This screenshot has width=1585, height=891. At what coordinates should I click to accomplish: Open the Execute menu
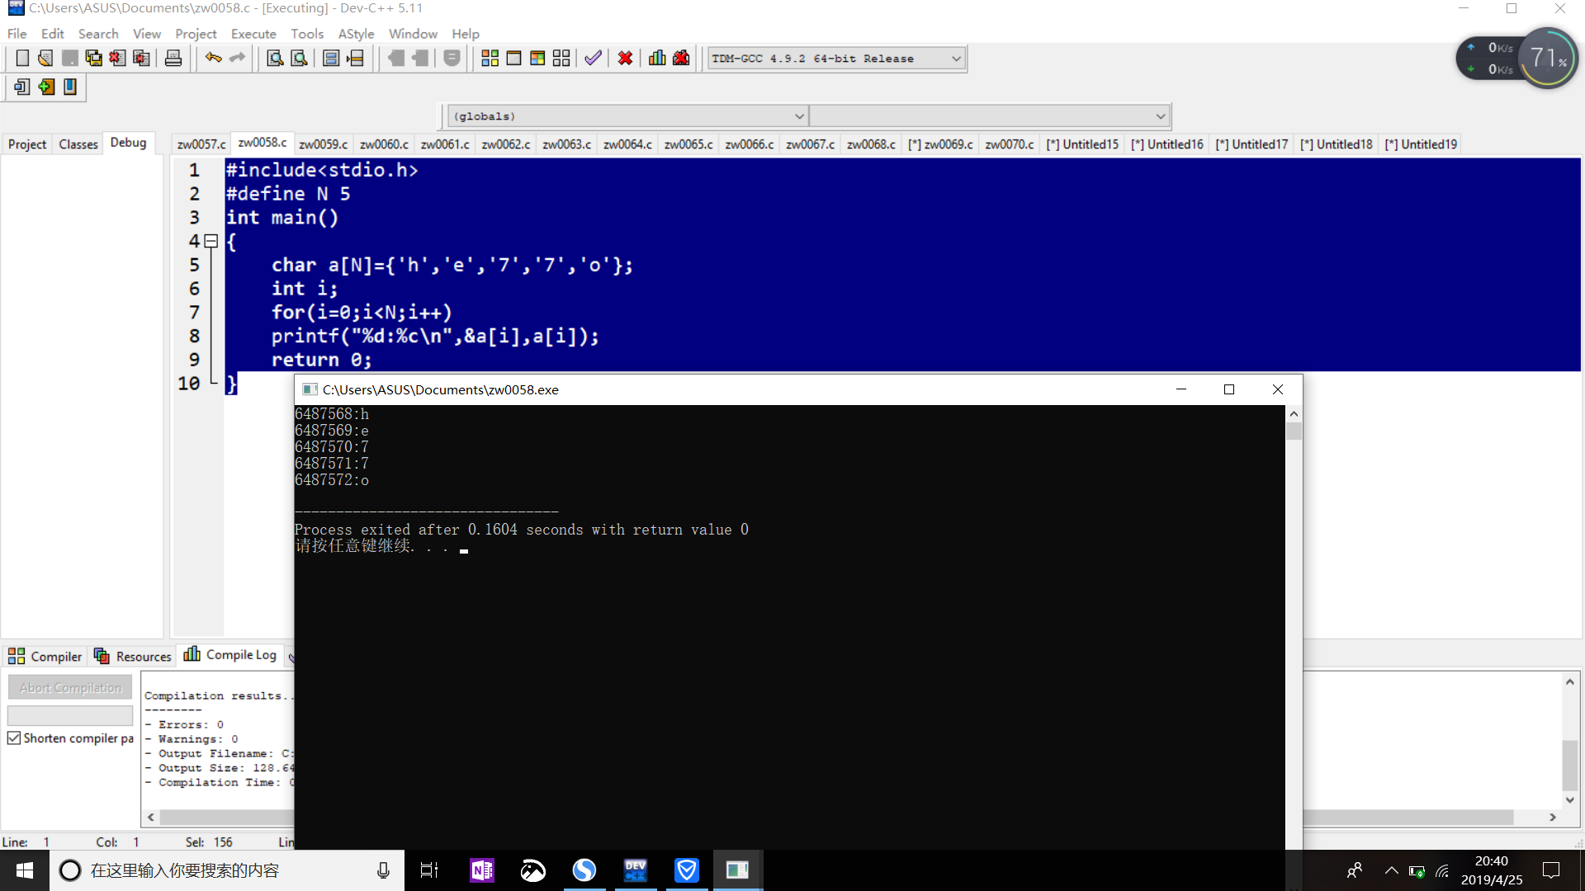coord(253,34)
